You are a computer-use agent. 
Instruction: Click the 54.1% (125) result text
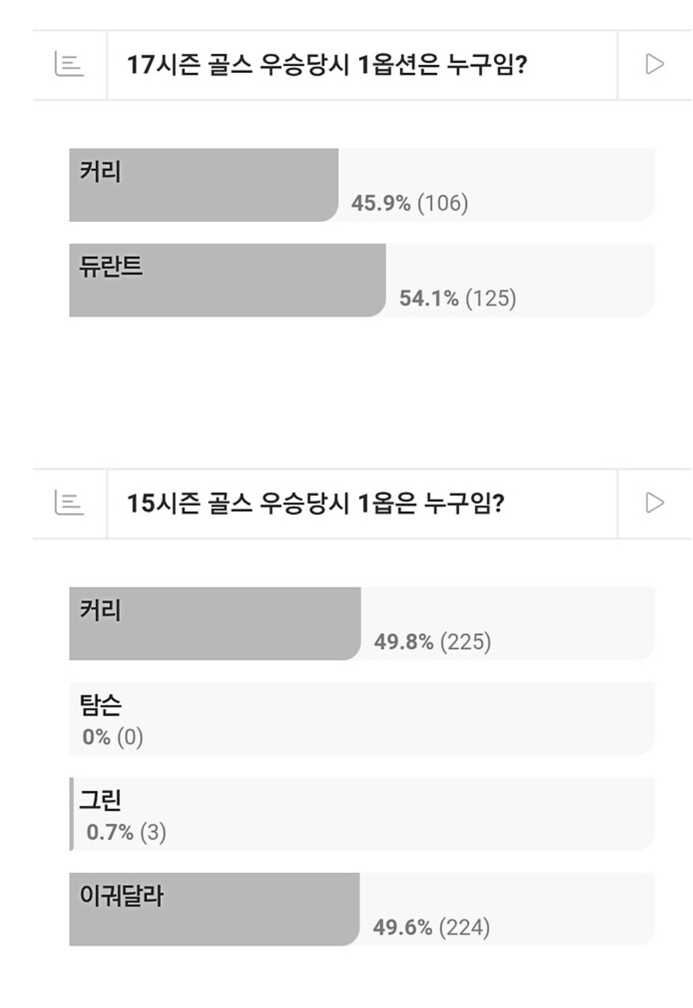click(x=458, y=298)
